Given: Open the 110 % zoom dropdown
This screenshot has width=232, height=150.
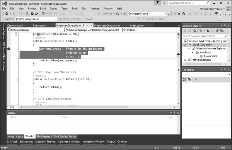Looking at the screenshot, I should click(18, 107).
